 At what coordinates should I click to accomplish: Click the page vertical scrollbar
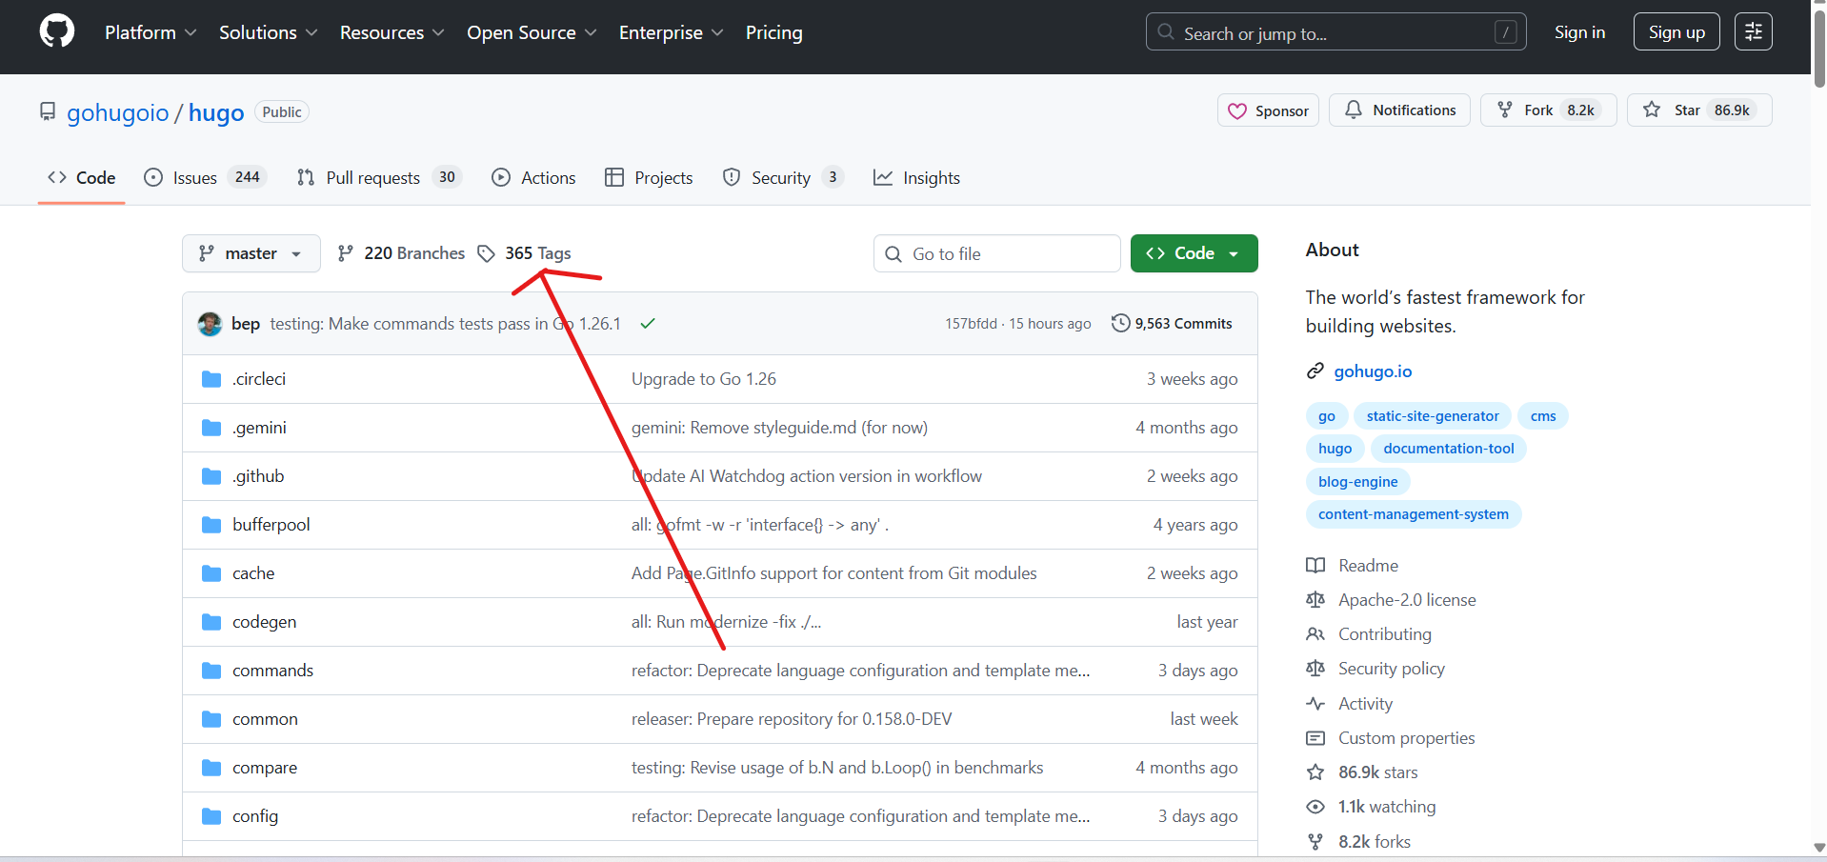[1818, 429]
